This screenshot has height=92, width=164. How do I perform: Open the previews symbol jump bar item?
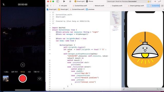coord(90,9)
